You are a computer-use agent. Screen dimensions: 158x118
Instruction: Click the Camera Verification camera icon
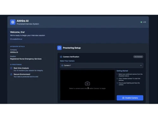click(61, 57)
